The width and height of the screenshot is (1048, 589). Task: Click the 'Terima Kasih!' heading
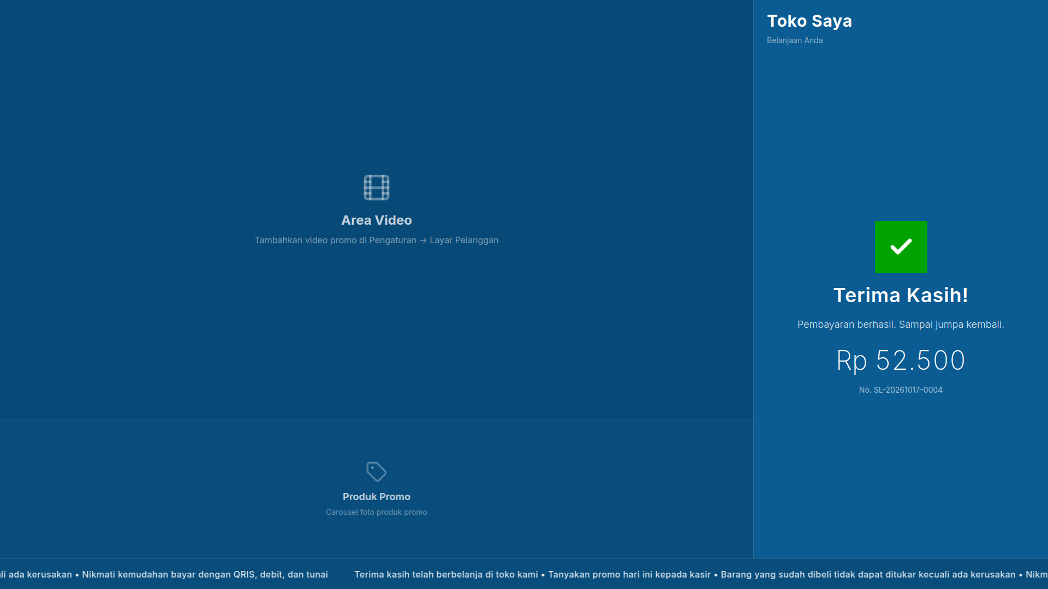[x=901, y=295]
